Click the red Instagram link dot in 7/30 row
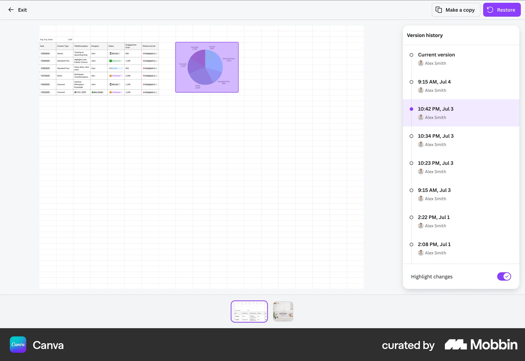The image size is (525, 361). 144,54
